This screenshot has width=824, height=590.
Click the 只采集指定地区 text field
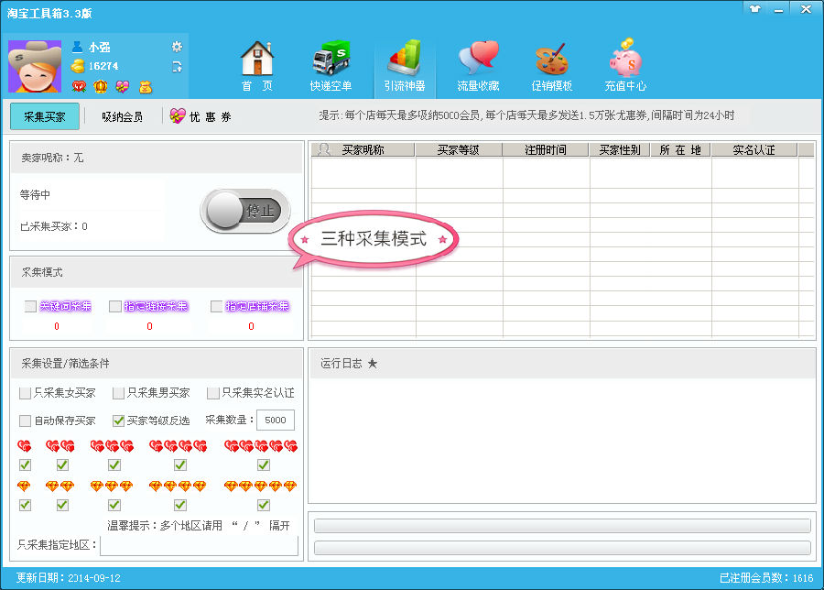[199, 545]
